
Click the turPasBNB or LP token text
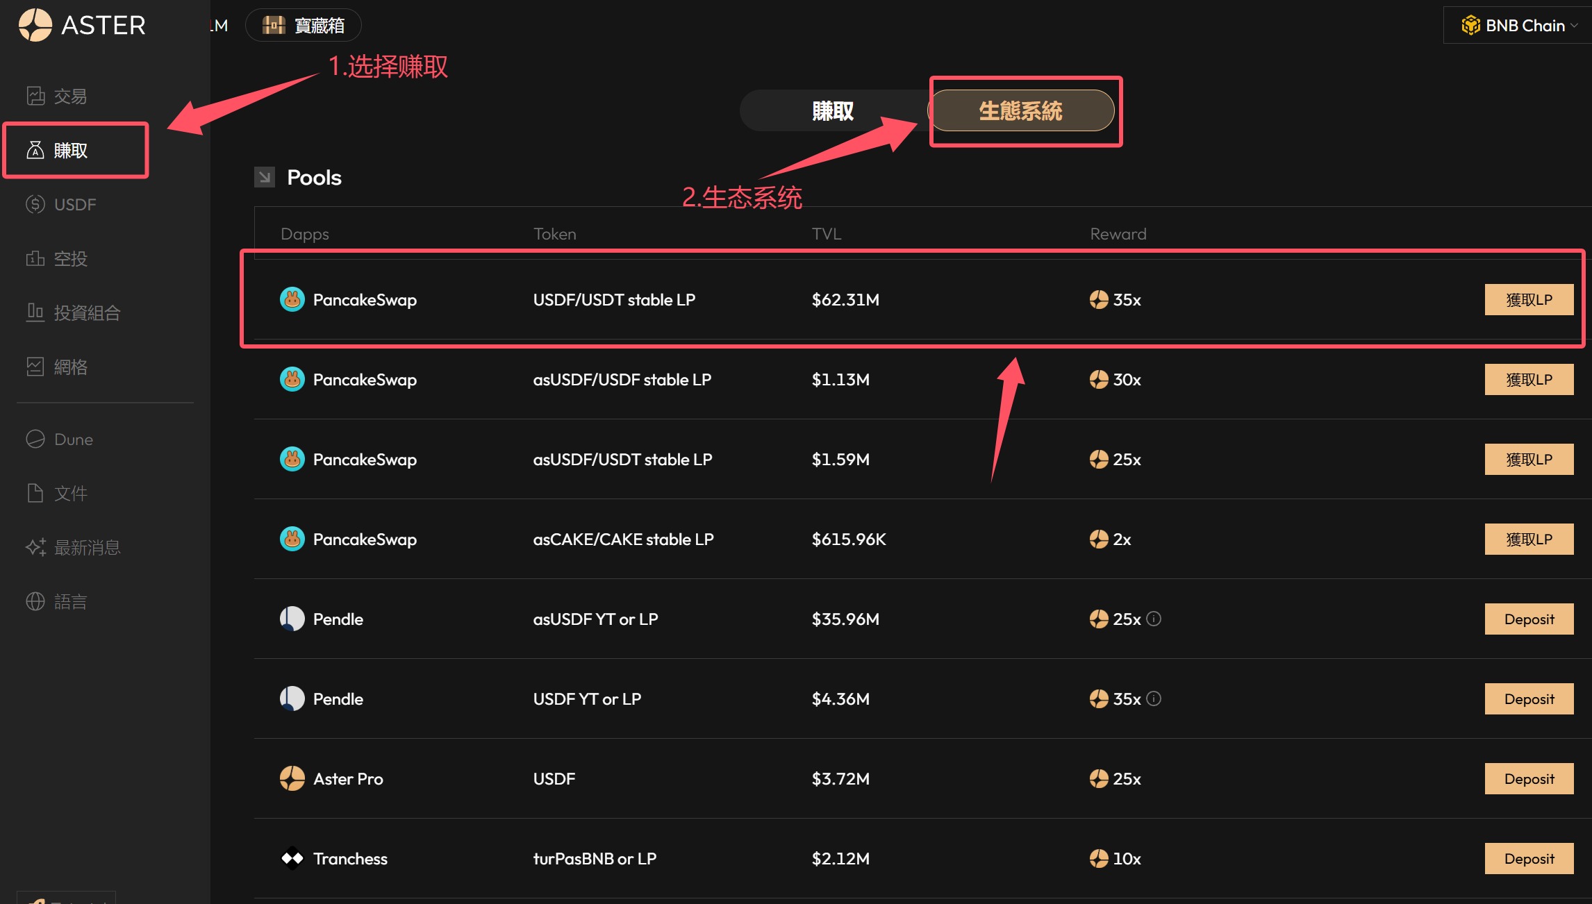coord(595,858)
